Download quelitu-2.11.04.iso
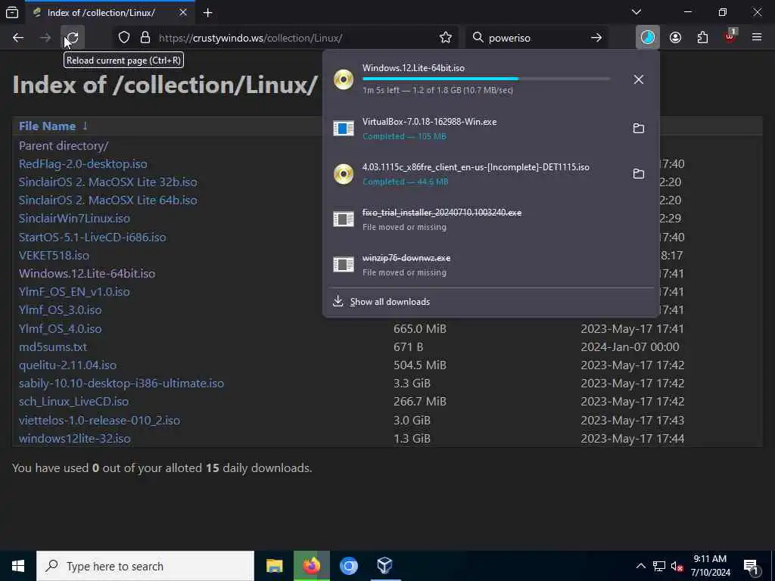 (67, 365)
